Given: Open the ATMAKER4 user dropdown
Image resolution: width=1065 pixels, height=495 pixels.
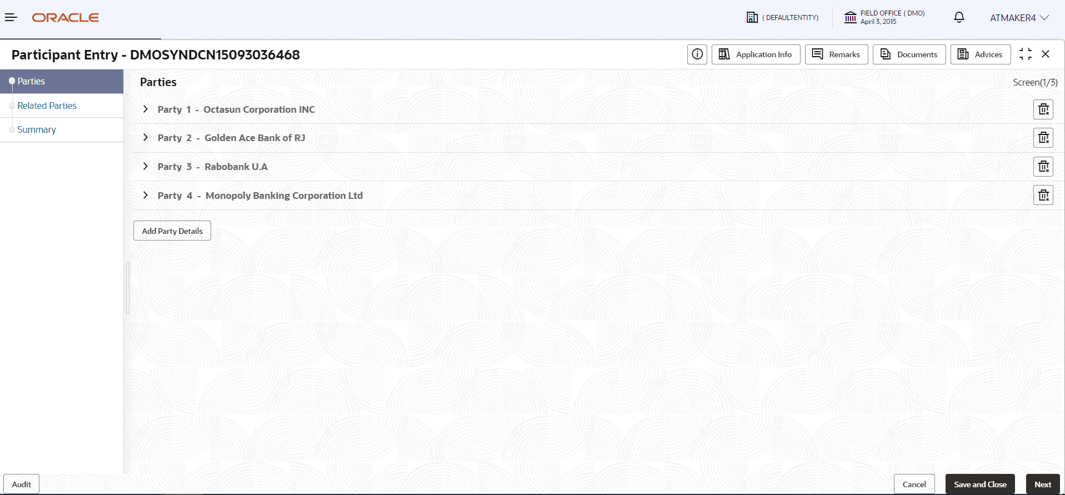Looking at the screenshot, I should click(1019, 18).
